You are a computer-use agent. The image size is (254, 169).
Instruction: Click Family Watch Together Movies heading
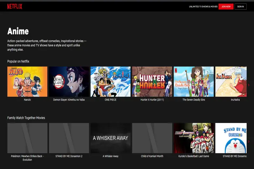click(26, 118)
